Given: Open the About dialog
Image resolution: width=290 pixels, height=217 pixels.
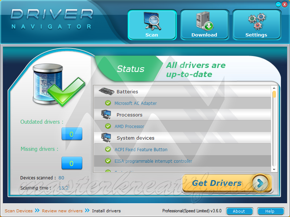Looking at the screenshot, I should (239, 211).
